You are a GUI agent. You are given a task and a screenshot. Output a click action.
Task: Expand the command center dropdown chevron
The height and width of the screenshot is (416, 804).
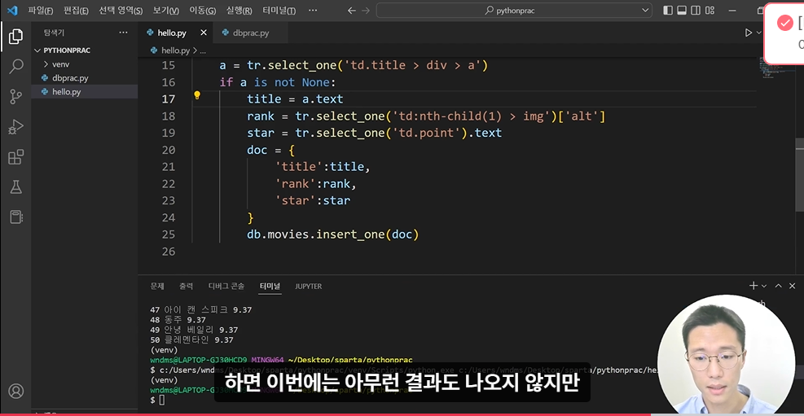645,11
